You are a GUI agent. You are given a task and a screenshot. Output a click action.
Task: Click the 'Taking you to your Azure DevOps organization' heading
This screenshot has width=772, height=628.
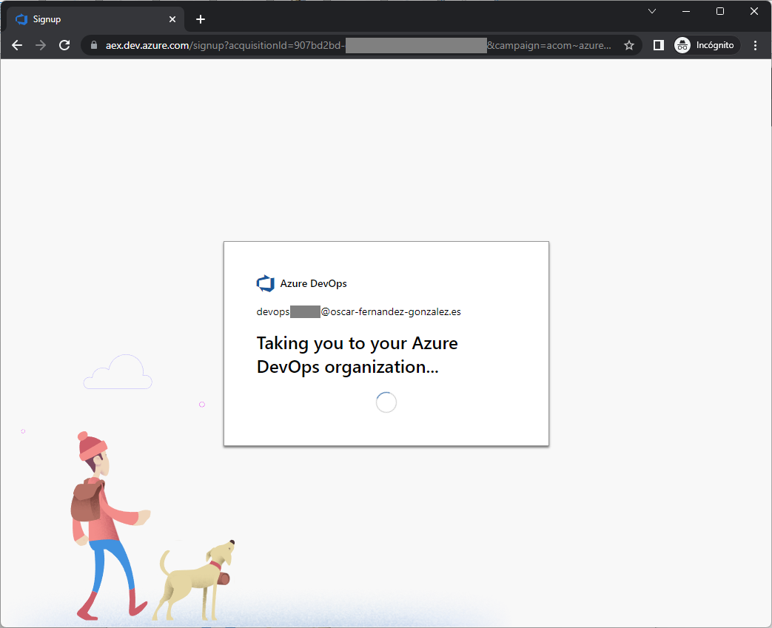357,355
